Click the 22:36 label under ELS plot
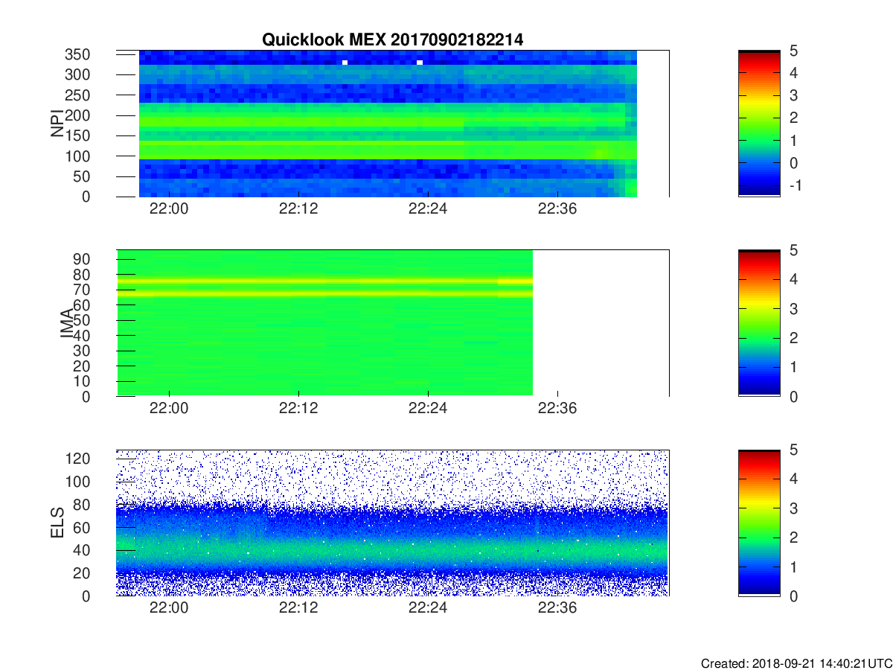Image resolution: width=893 pixels, height=670 pixels. tap(557, 608)
